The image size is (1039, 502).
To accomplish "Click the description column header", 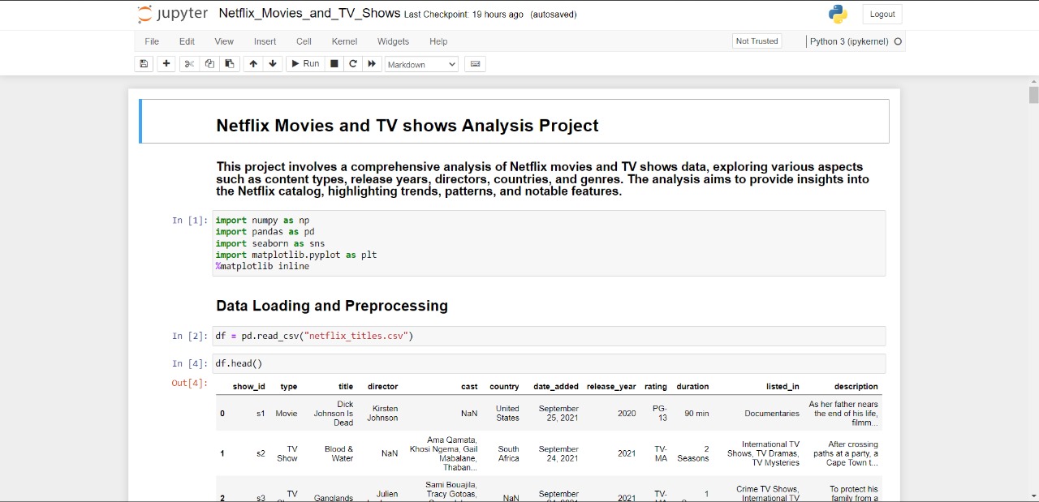I will click(856, 387).
